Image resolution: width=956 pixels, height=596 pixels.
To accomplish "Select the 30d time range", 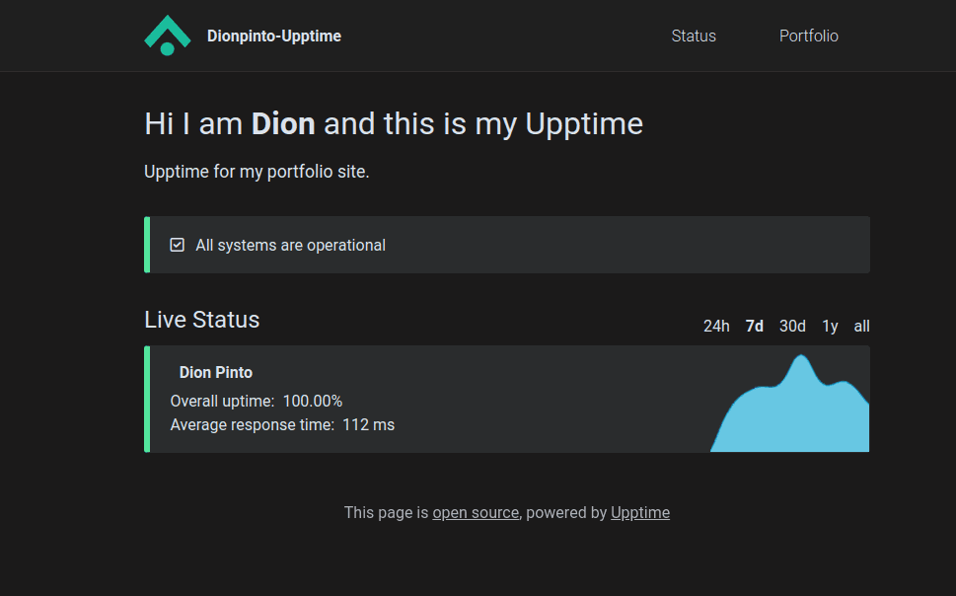I will [x=791, y=326].
